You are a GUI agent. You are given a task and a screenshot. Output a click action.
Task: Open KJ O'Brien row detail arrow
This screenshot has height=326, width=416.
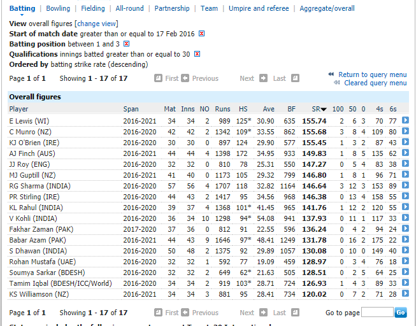(405, 142)
